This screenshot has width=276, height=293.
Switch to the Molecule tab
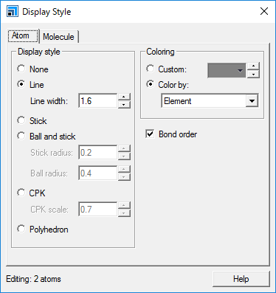coord(58,37)
